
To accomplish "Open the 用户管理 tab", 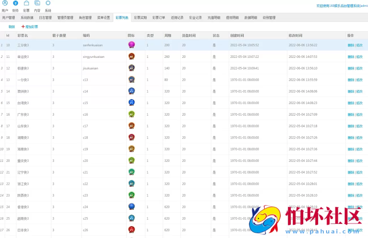I will click(x=8, y=18).
